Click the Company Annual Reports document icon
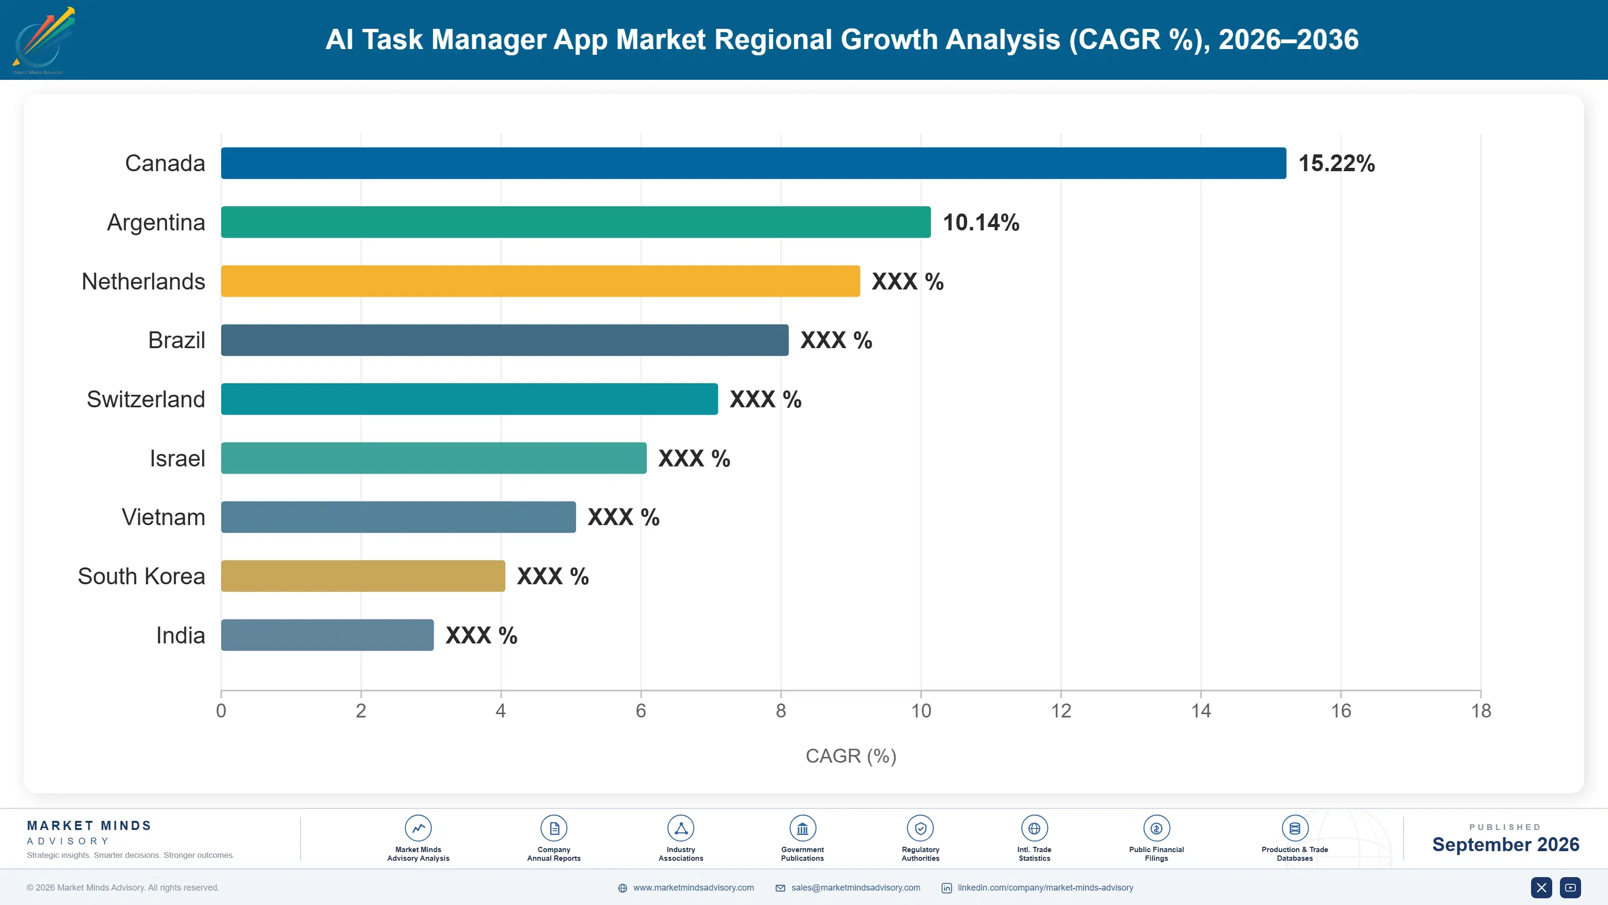The width and height of the screenshot is (1608, 905). pyautogui.click(x=553, y=828)
